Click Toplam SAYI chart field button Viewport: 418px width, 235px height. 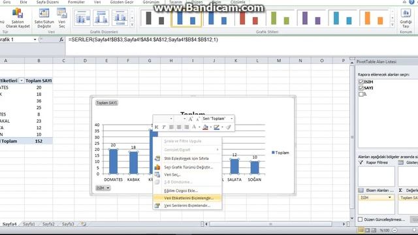click(x=106, y=103)
